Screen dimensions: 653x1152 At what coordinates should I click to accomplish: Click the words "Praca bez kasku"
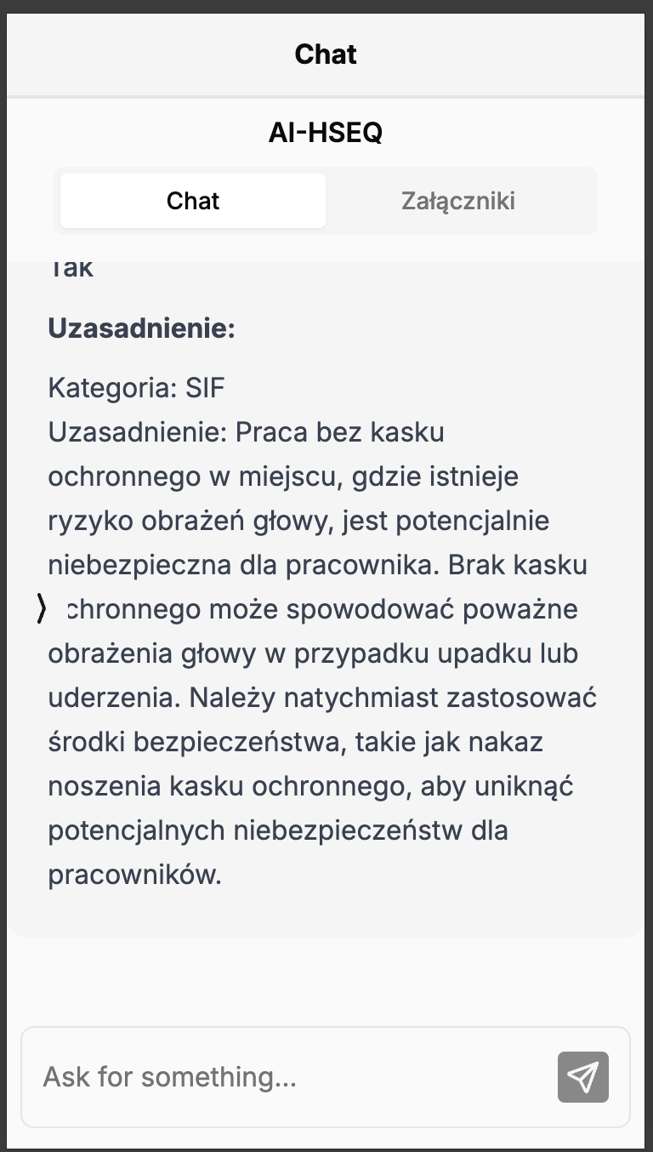pos(340,432)
